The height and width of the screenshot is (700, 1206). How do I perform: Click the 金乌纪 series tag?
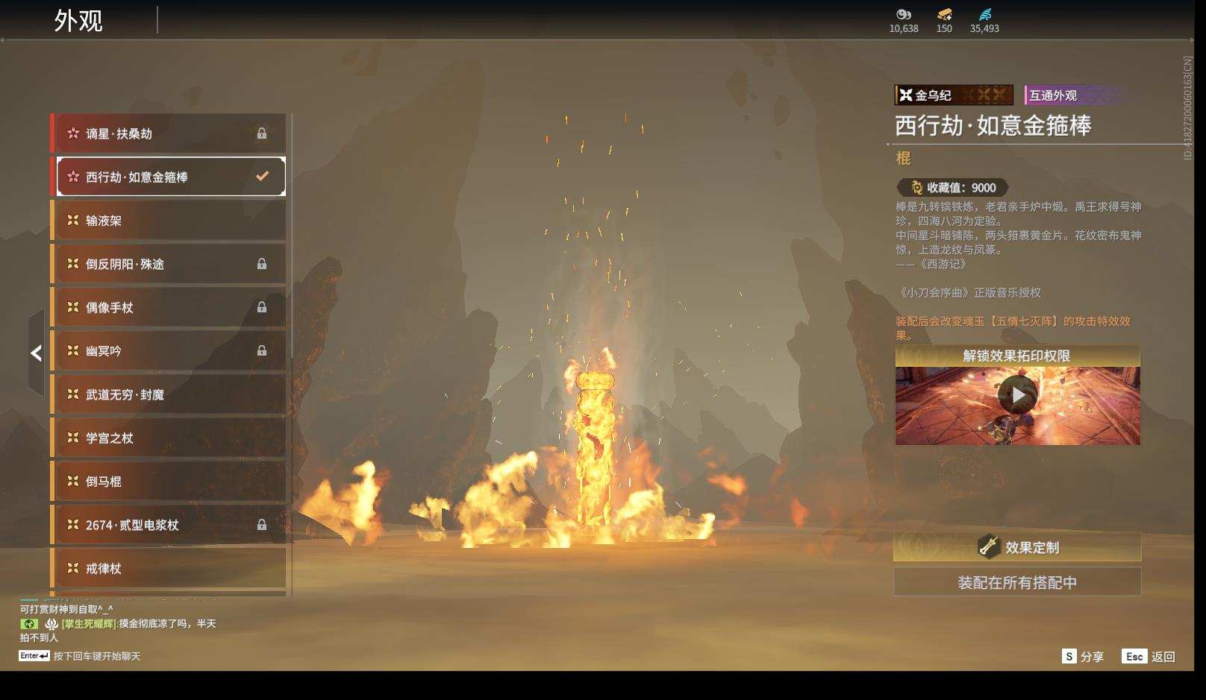954,95
